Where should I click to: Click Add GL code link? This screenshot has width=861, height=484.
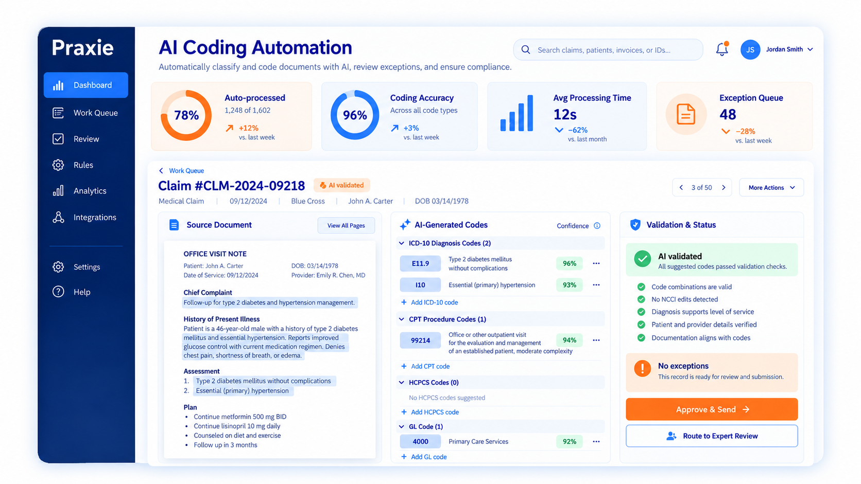click(x=424, y=457)
